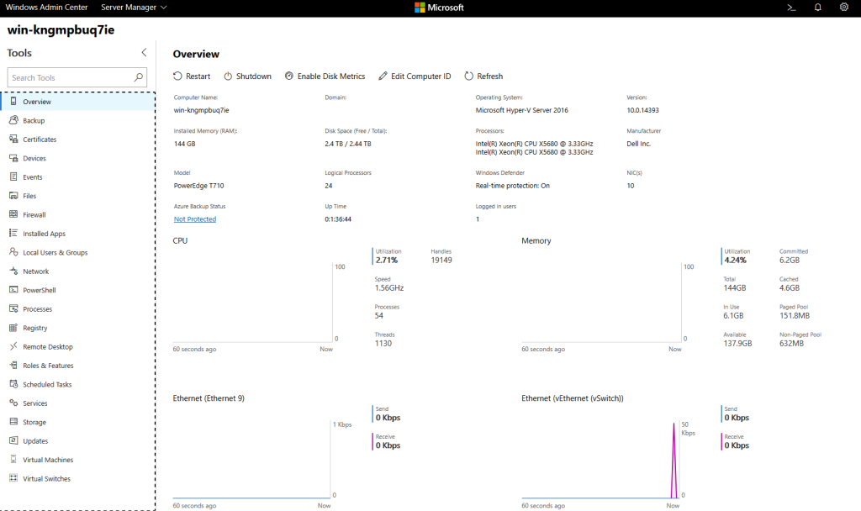Click the Backup icon in sidebar
Screen dimensions: 861x511
(13, 120)
